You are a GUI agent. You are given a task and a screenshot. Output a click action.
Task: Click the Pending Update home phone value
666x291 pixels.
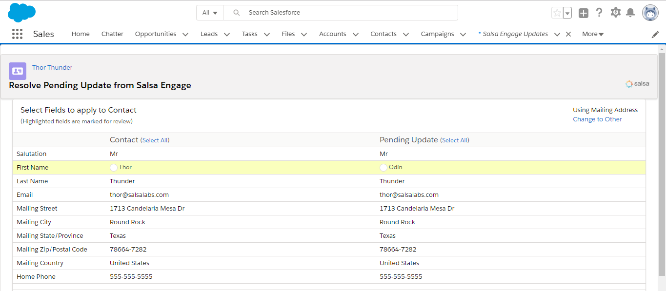(401, 276)
